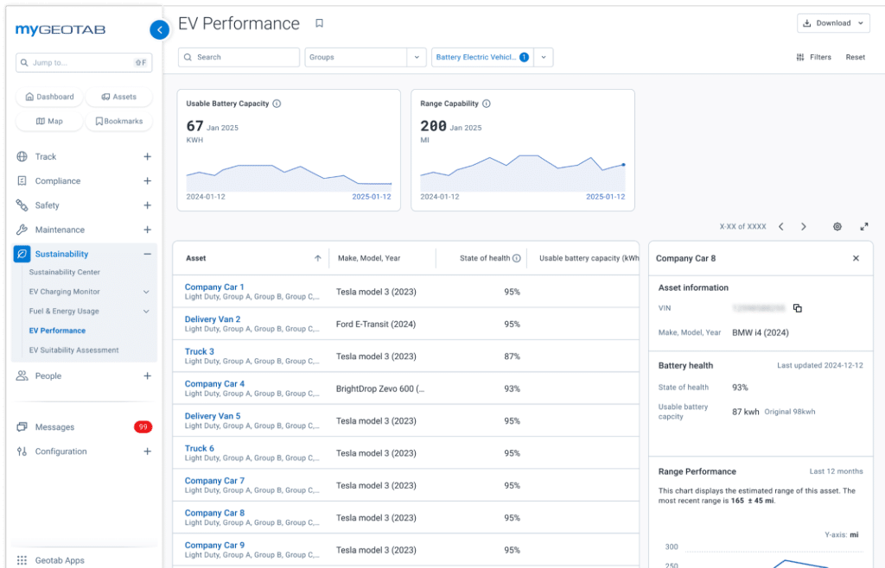Expand the table to full screen
The width and height of the screenshot is (885, 568).
(863, 227)
